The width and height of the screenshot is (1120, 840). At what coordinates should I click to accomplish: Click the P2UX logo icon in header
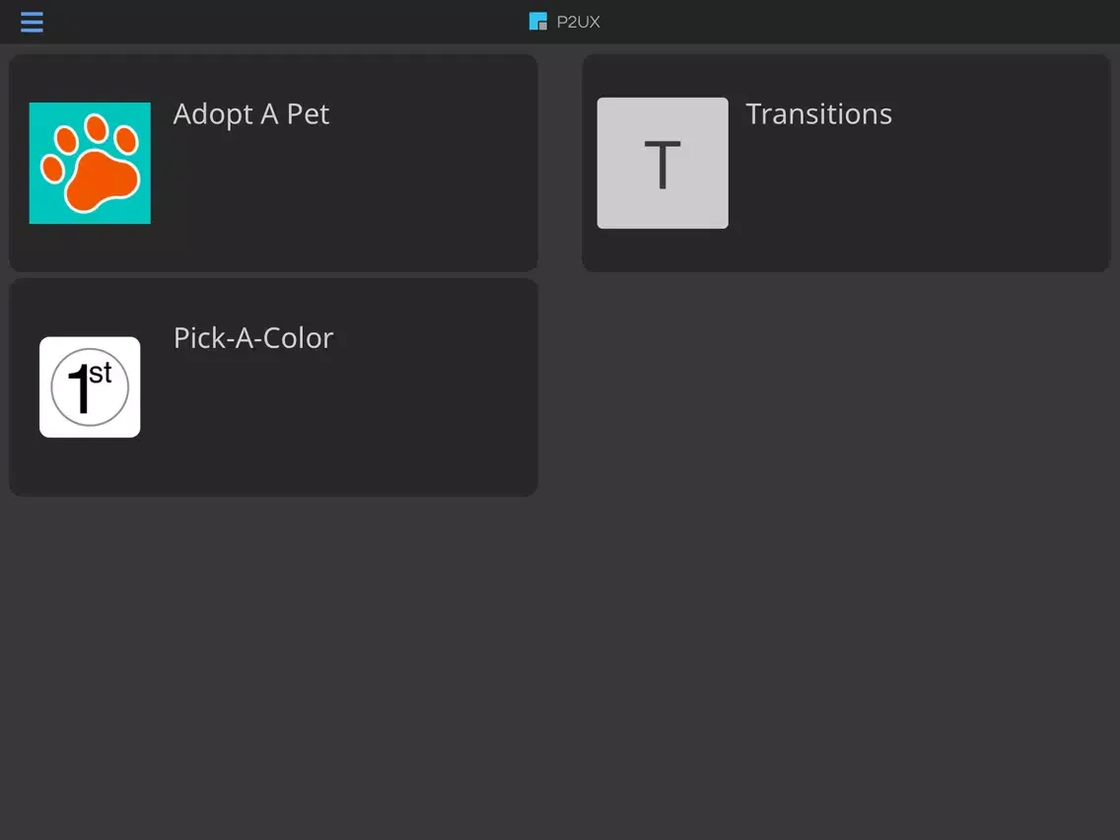coord(538,22)
